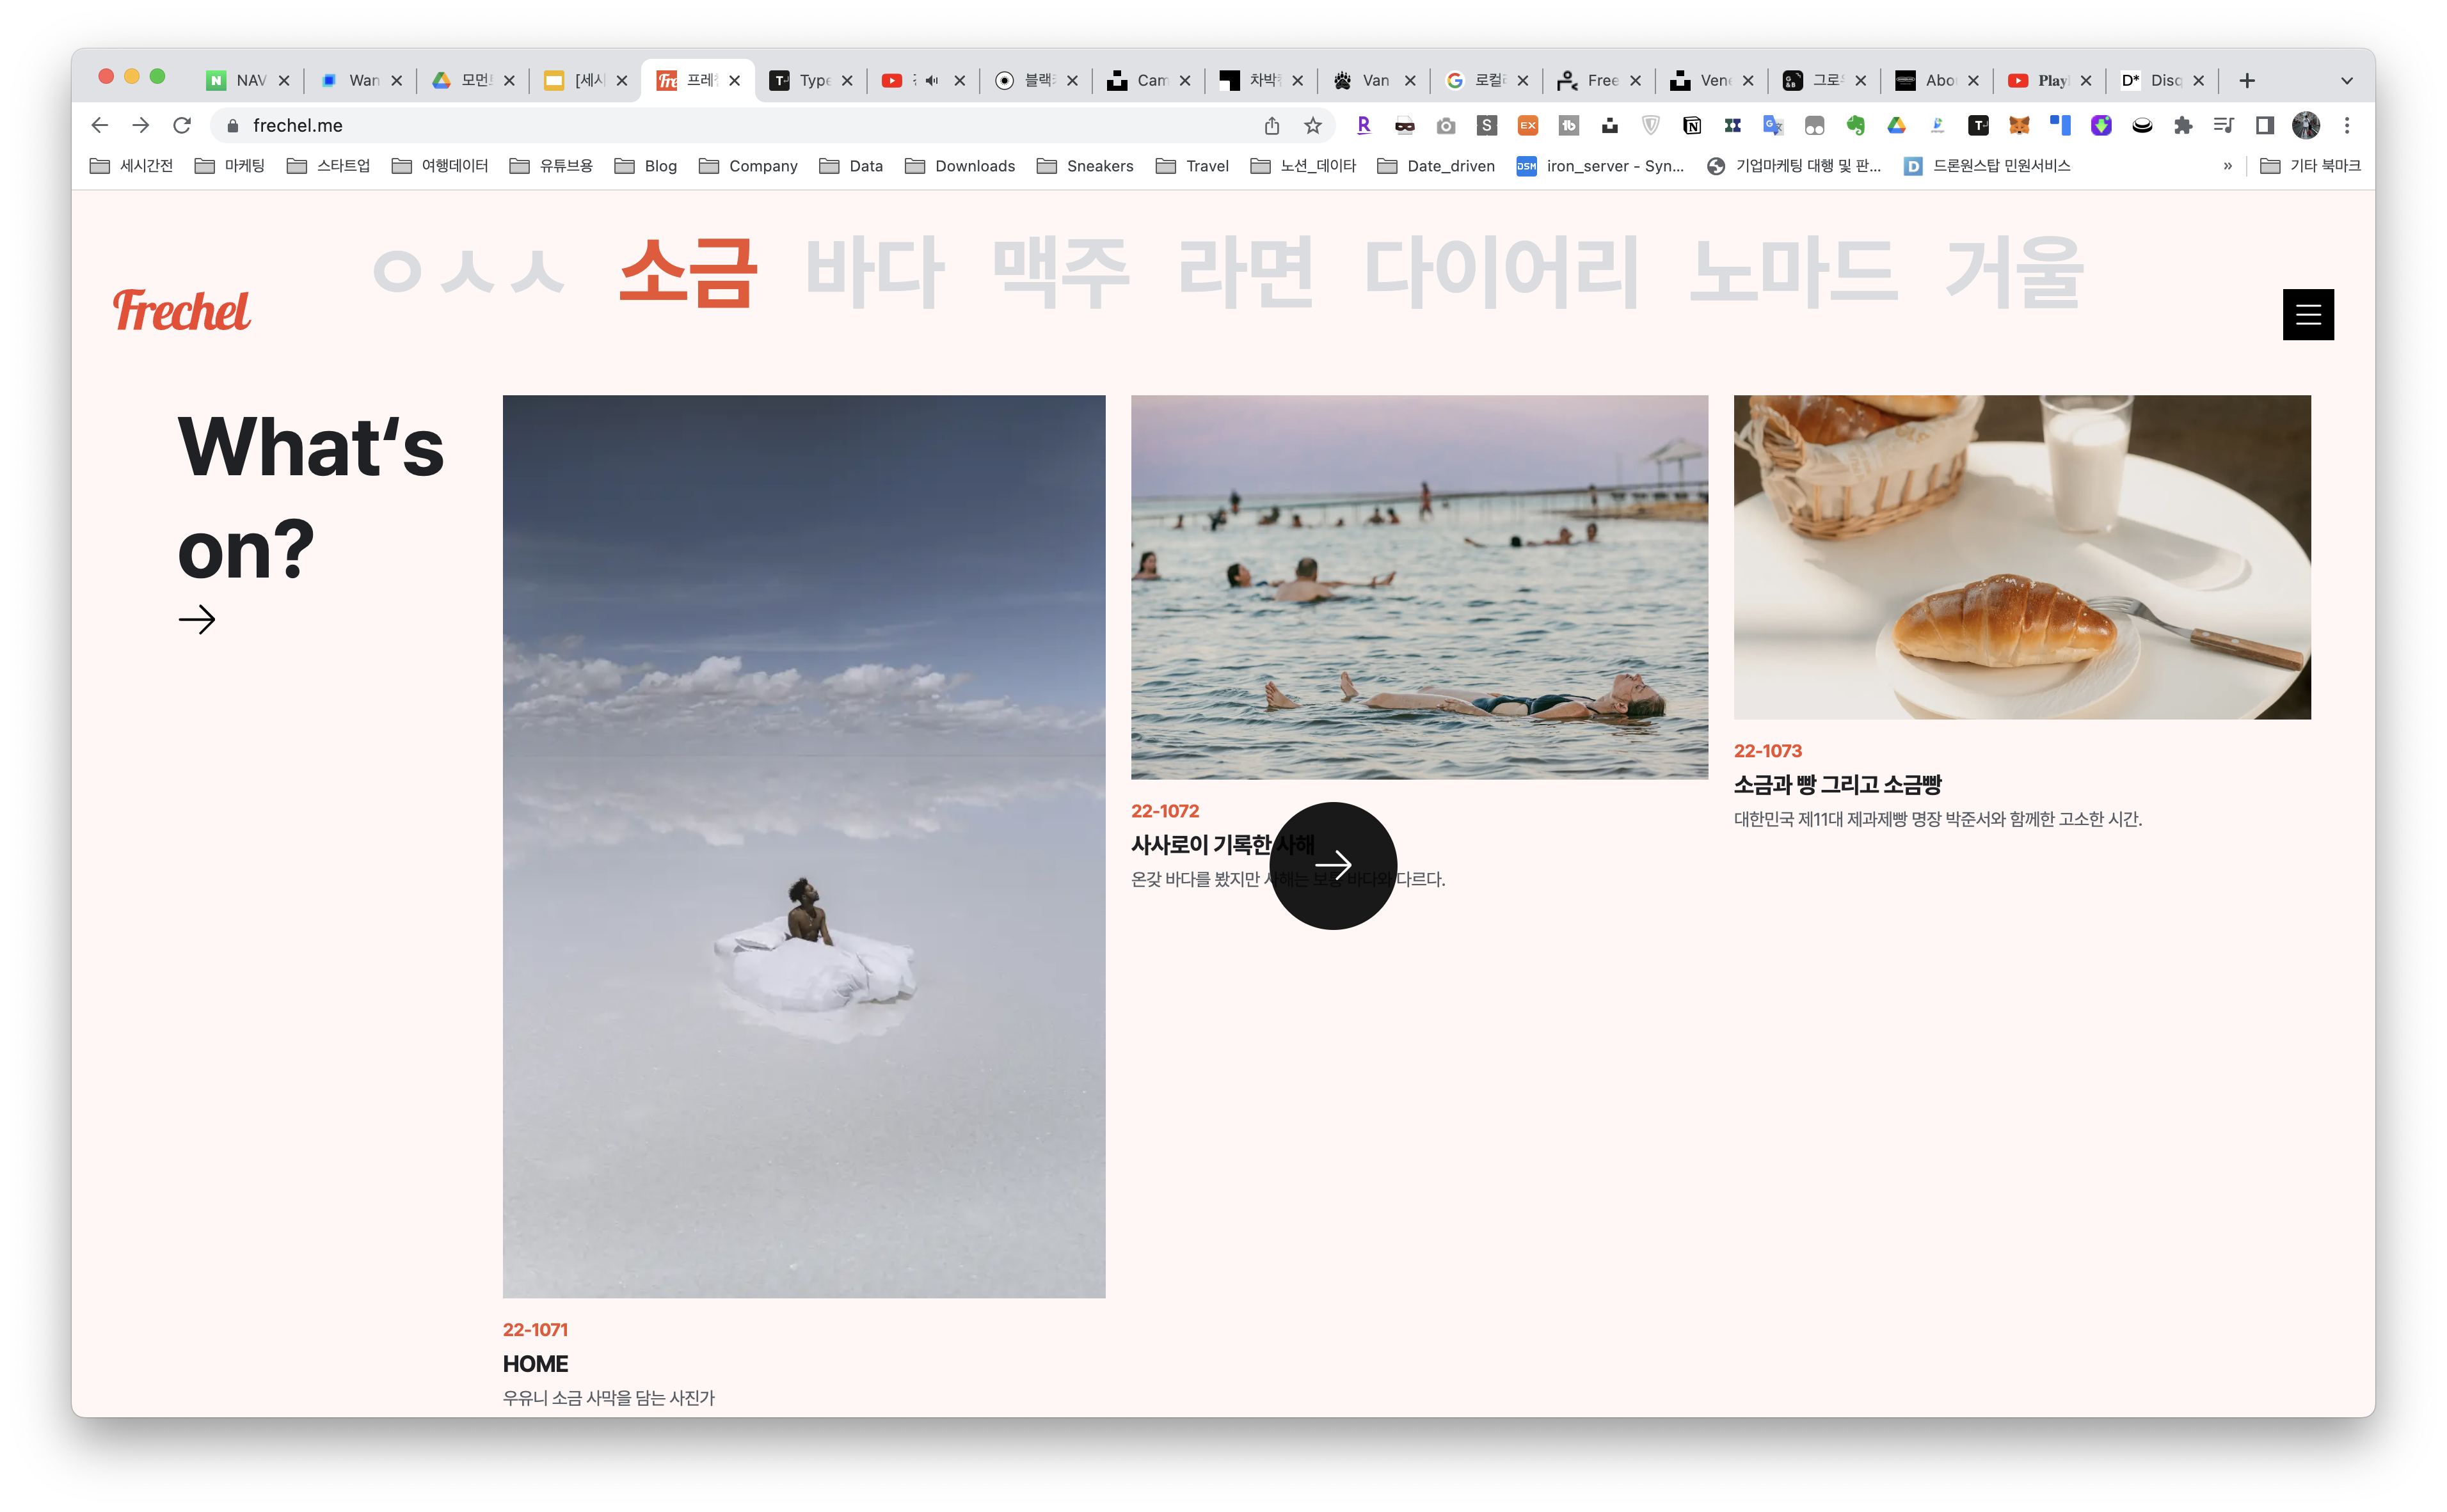
Task: Toggle the browser side panel icon
Action: coord(2265,125)
